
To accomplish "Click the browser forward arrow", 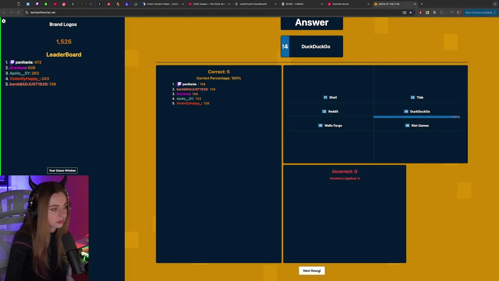I will coord(11,12).
